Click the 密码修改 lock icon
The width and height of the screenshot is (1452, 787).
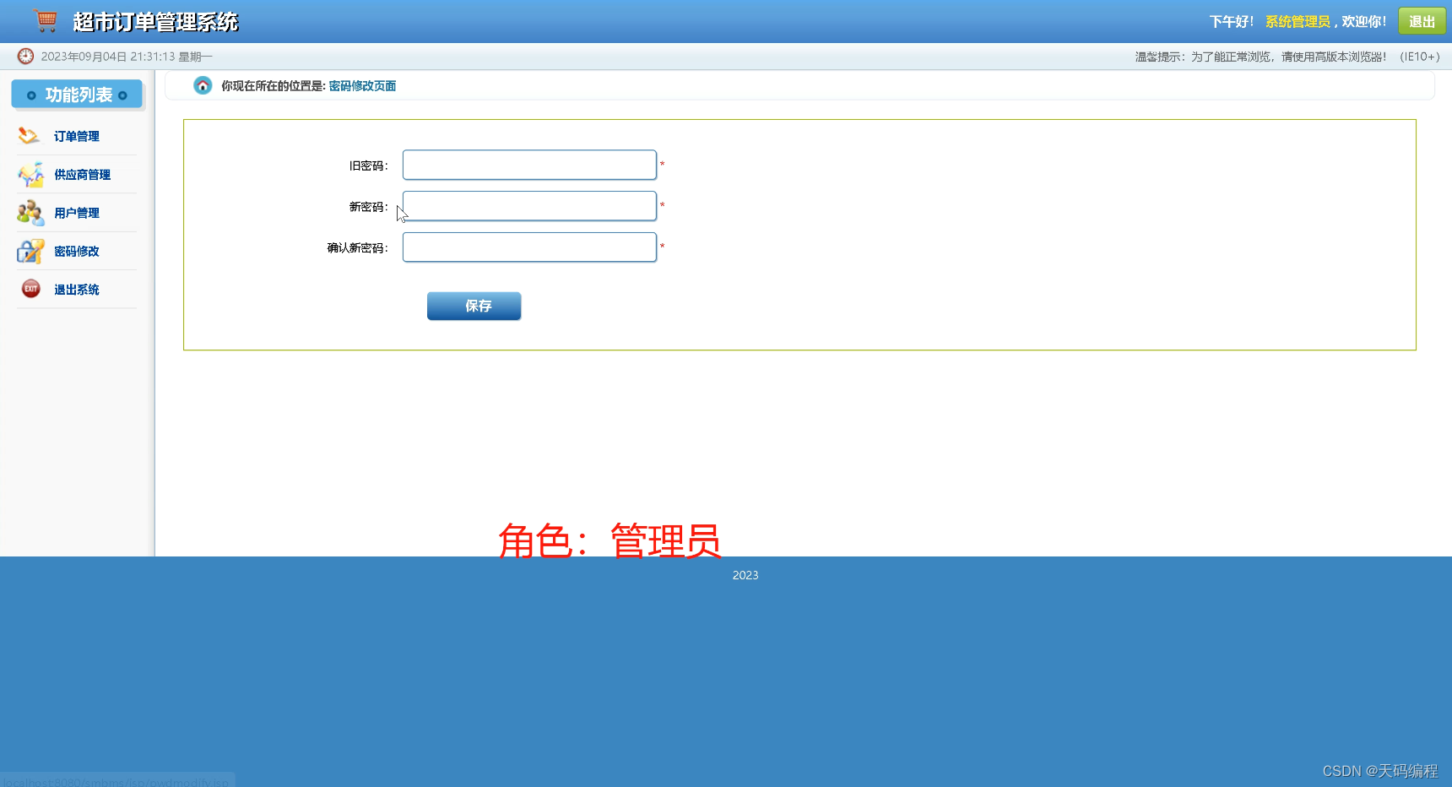tap(30, 251)
